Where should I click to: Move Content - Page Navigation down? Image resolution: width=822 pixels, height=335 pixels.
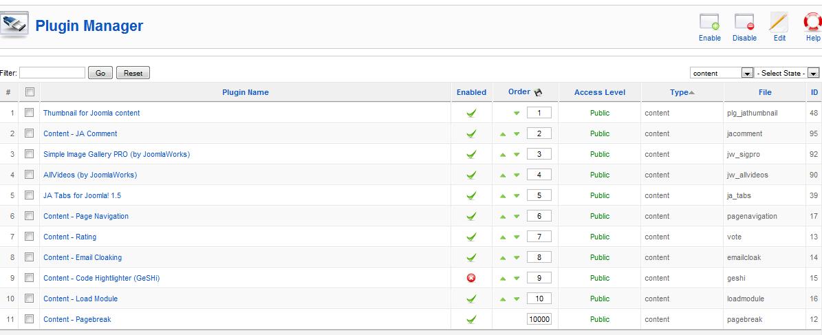coord(517,216)
